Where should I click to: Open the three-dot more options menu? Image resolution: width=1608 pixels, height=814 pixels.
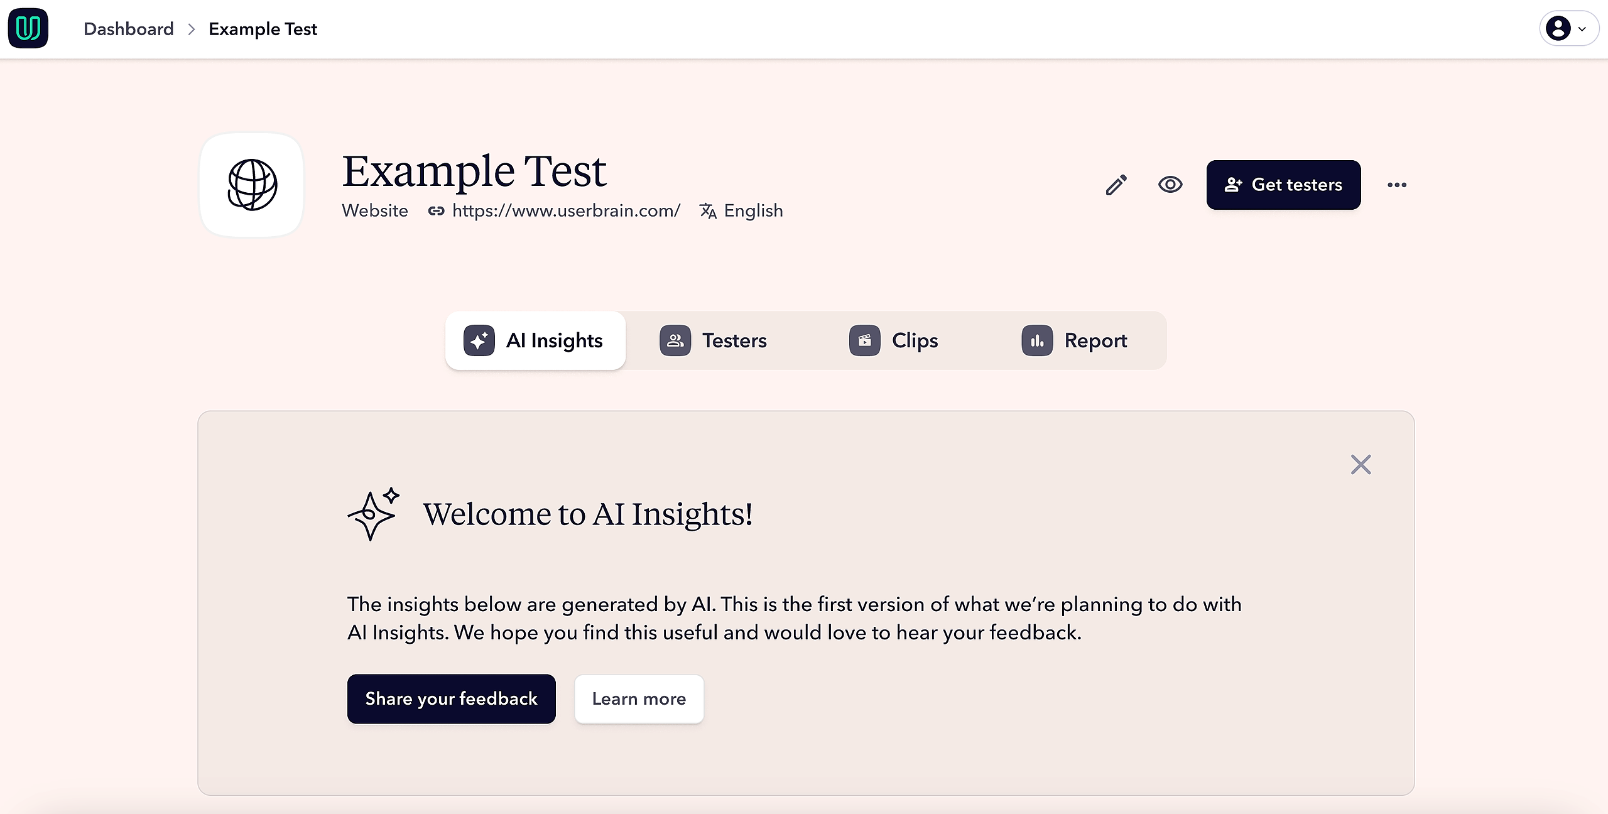point(1397,185)
